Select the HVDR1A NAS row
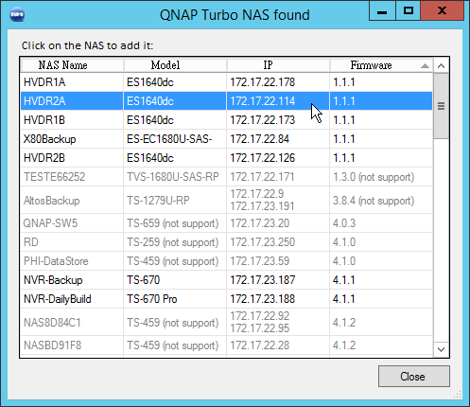This screenshot has width=470, height=407. 226,82
